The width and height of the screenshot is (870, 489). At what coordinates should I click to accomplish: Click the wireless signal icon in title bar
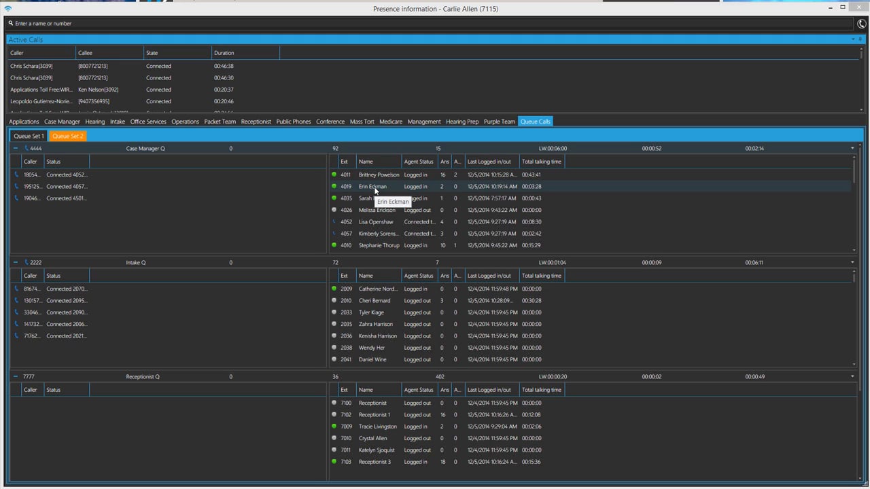pos(8,9)
